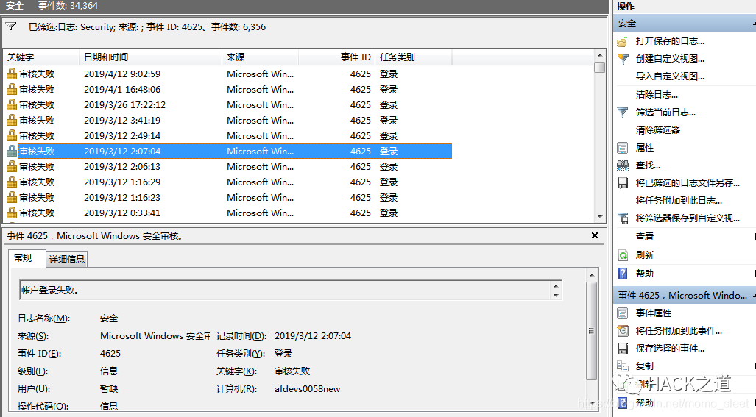Click the floppy disk icon beside 将已筛选的日志文件另存

coord(623,183)
